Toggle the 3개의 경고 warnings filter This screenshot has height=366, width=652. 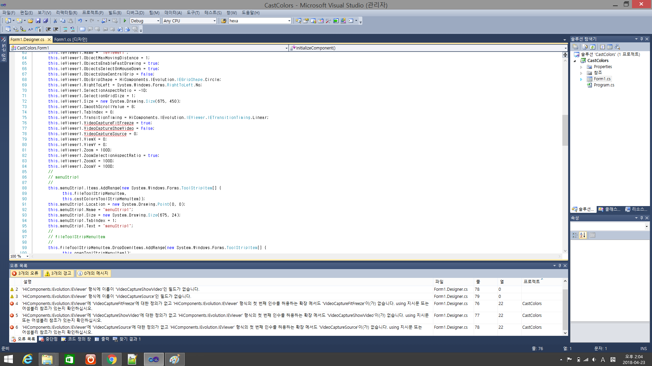(x=58, y=273)
